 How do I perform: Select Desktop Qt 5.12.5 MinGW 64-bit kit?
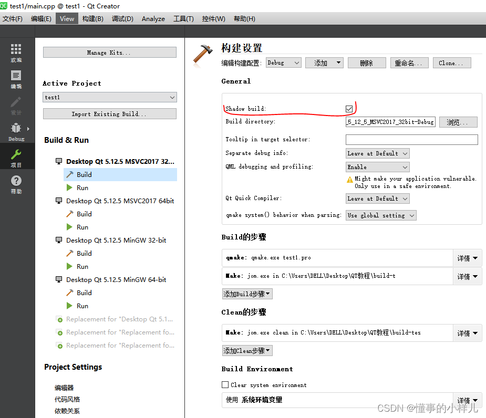(116, 279)
